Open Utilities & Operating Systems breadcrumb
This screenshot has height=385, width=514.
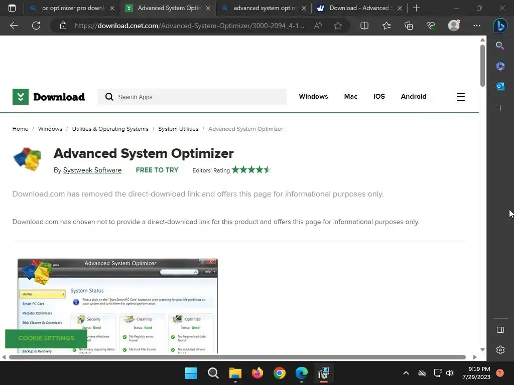pyautogui.click(x=110, y=129)
